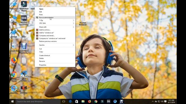
Task: Select the Firefox desktop shortcut
Action: pos(14,61)
